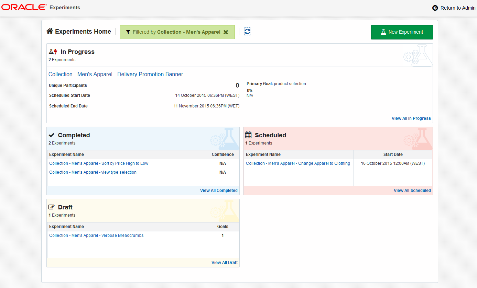Open the Verbose Breadcrumbs draft experiment
This screenshot has height=288, width=477.
96,235
